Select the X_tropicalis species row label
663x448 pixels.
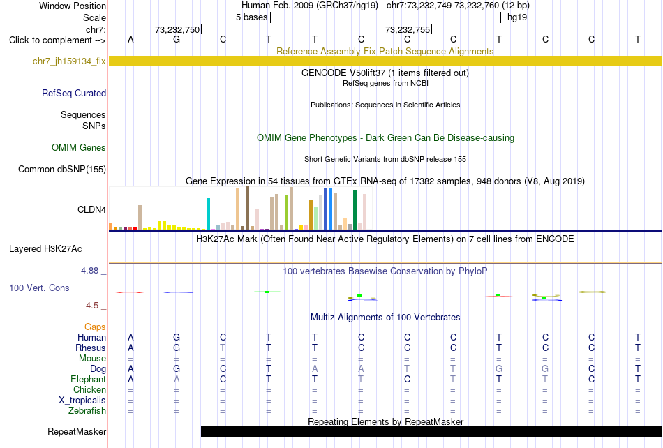82,401
